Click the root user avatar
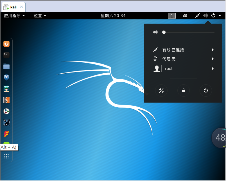The image size is (226, 181). (157, 69)
